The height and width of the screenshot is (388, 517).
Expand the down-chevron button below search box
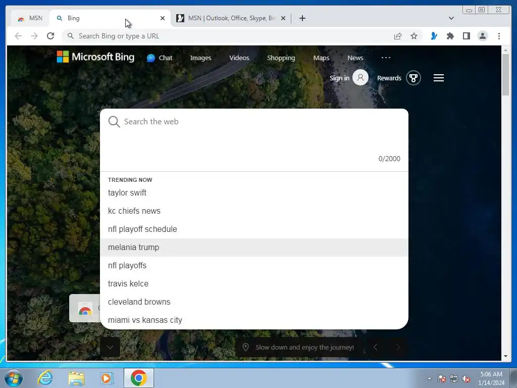tap(110, 347)
